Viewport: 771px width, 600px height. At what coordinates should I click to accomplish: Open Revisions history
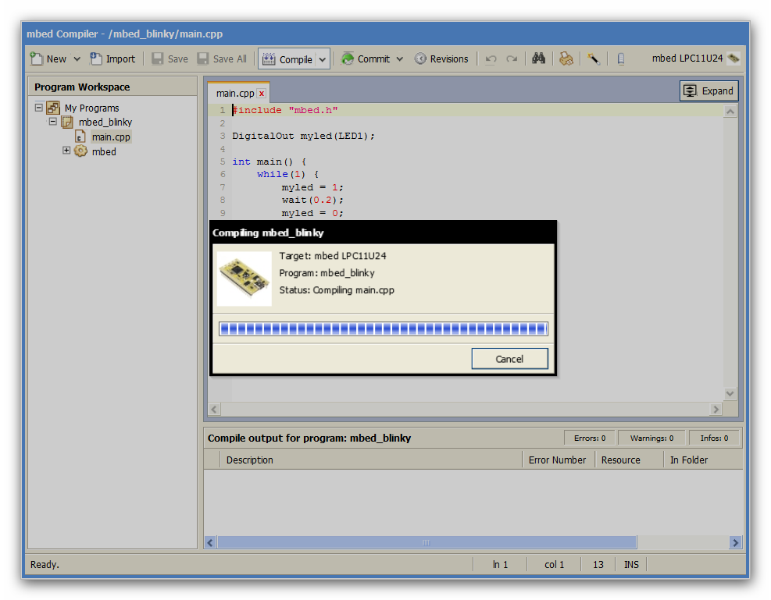coord(441,59)
